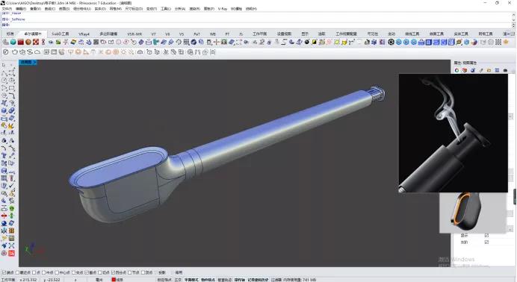Toggle the 四分点 object snap checkbox
This screenshot has height=282, width=517.
tap(113, 272)
